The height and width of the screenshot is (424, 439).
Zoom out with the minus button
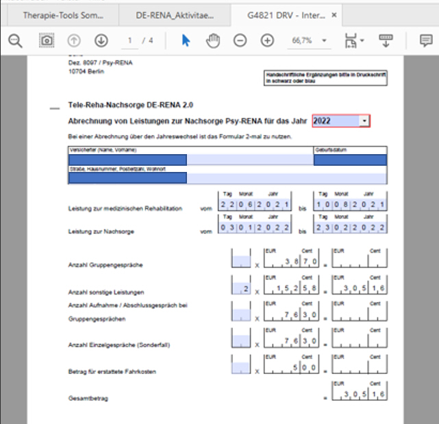240,41
